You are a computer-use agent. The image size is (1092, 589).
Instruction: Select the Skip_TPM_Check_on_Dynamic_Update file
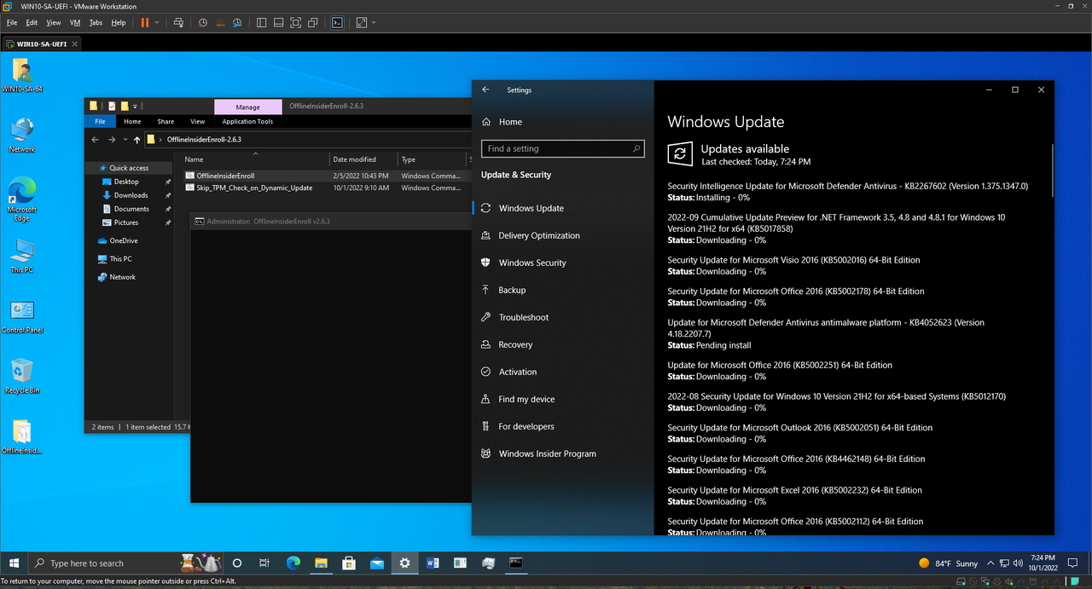pos(254,188)
